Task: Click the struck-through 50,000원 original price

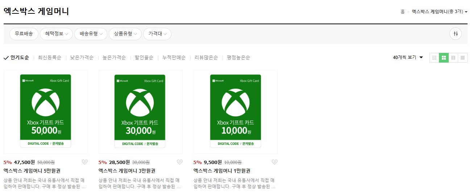Action: 46,163
